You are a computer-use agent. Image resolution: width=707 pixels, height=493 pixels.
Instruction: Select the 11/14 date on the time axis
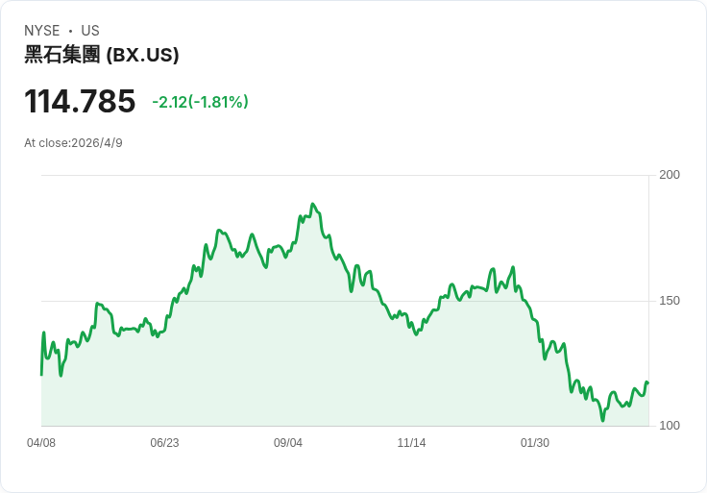point(411,443)
